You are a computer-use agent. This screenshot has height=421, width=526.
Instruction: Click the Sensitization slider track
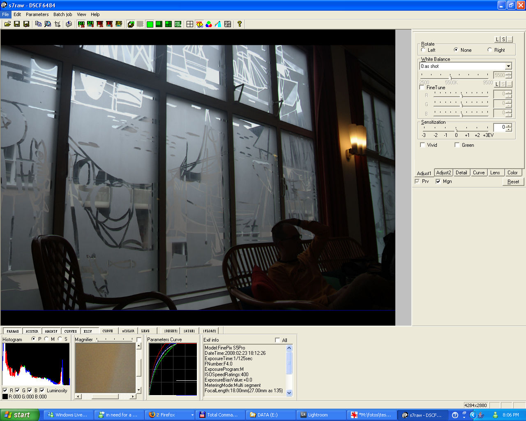pyautogui.click(x=456, y=129)
